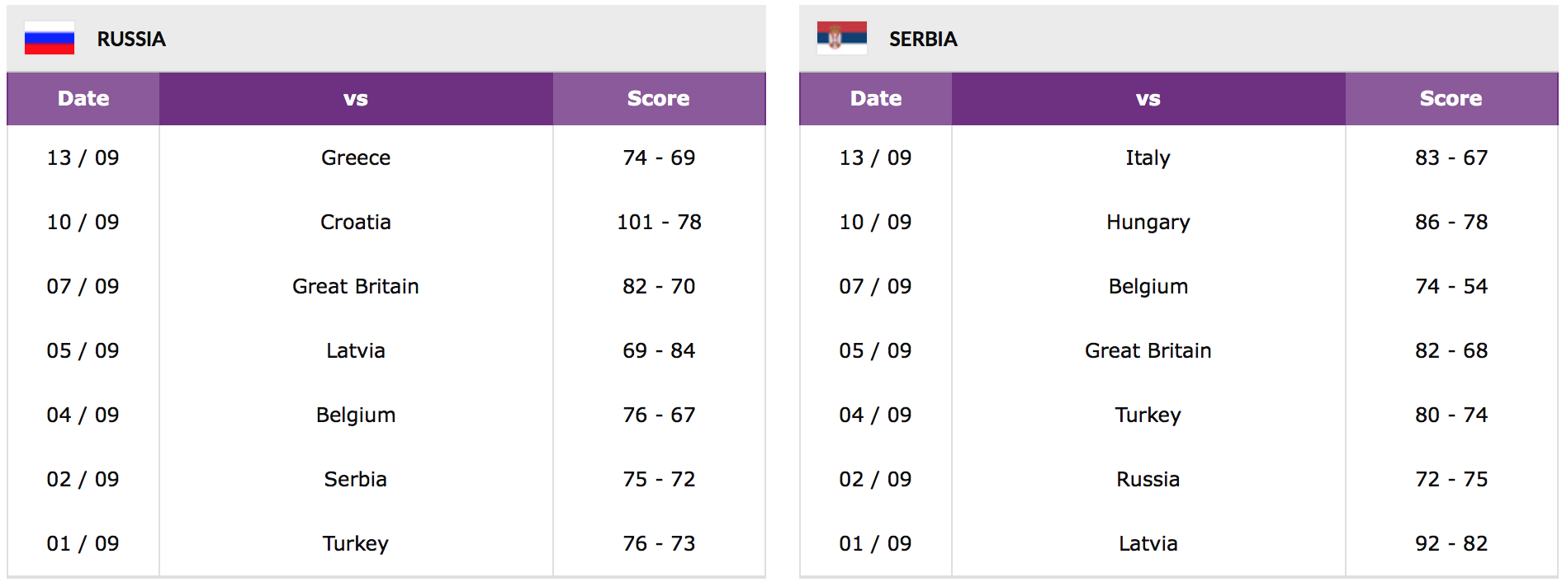Click Turkey in Serbia's match list

[x=1148, y=415]
